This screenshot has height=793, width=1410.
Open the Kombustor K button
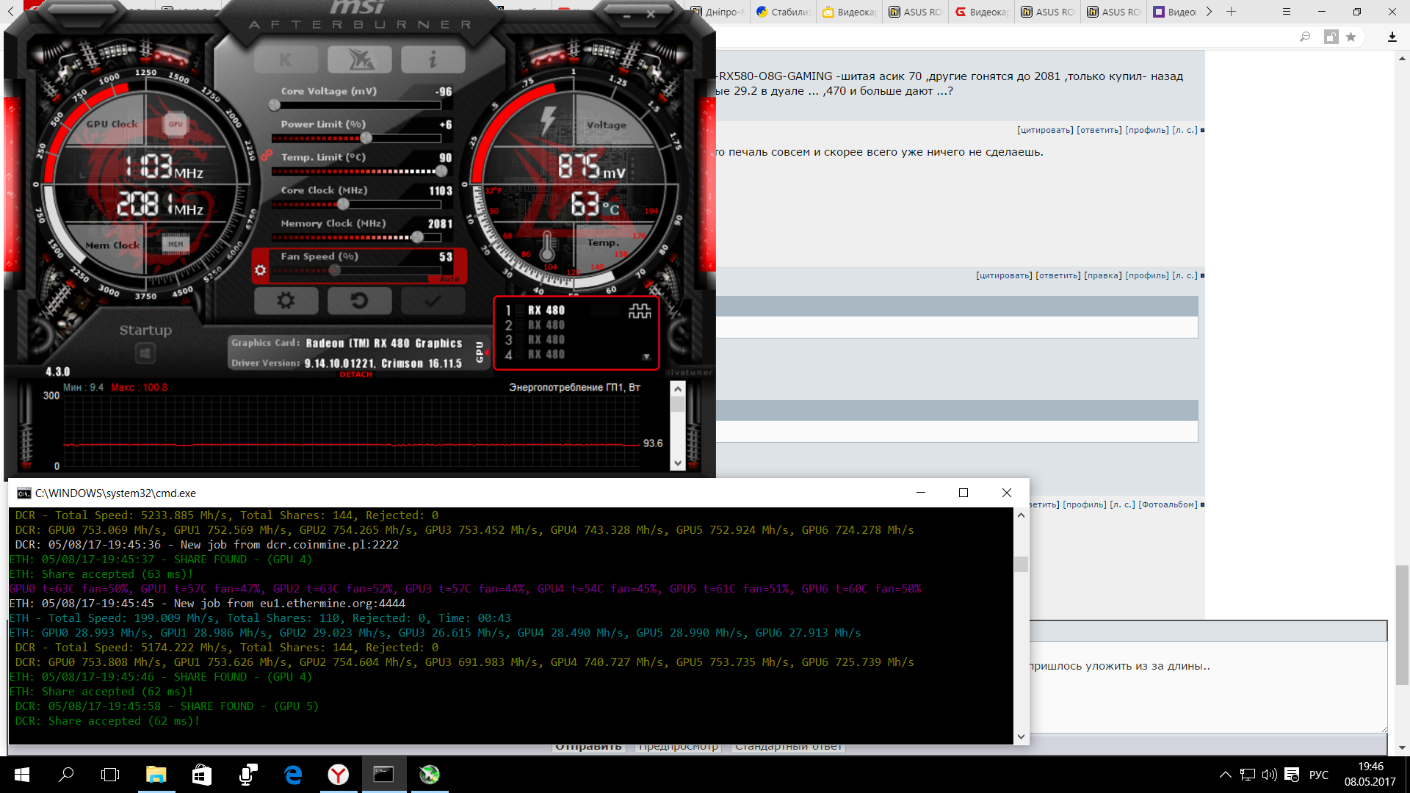pos(286,59)
